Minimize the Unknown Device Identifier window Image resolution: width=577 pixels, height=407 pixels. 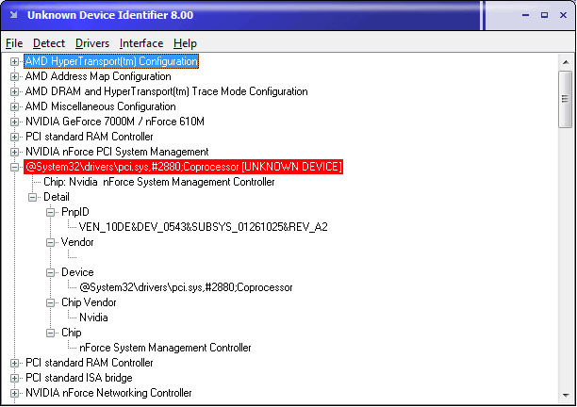pos(525,15)
